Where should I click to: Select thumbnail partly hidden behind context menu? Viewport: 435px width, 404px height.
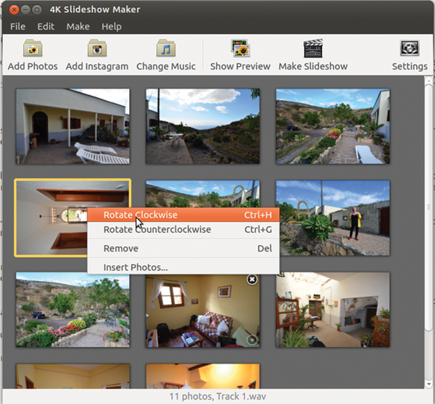(203, 194)
